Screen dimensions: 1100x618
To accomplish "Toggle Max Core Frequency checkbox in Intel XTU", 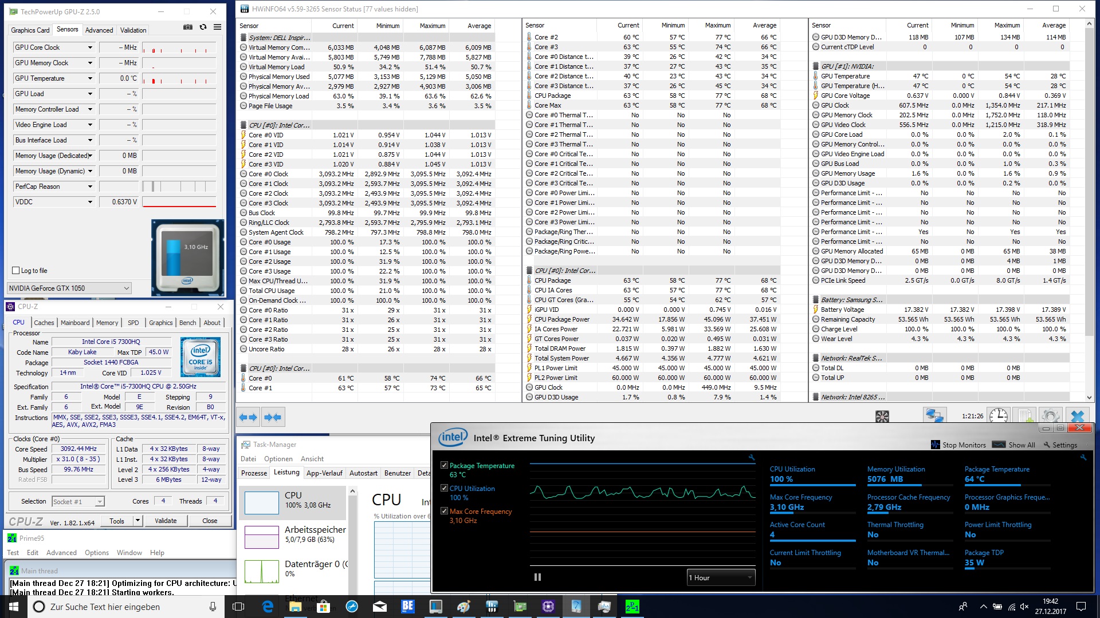I will point(444,511).
